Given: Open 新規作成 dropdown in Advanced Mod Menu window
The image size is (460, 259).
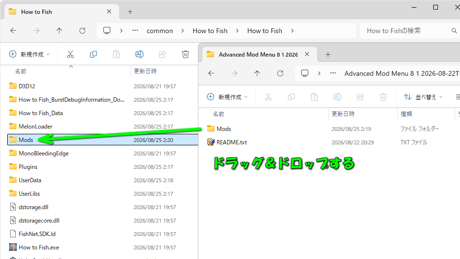Looking at the screenshot, I should click(227, 97).
